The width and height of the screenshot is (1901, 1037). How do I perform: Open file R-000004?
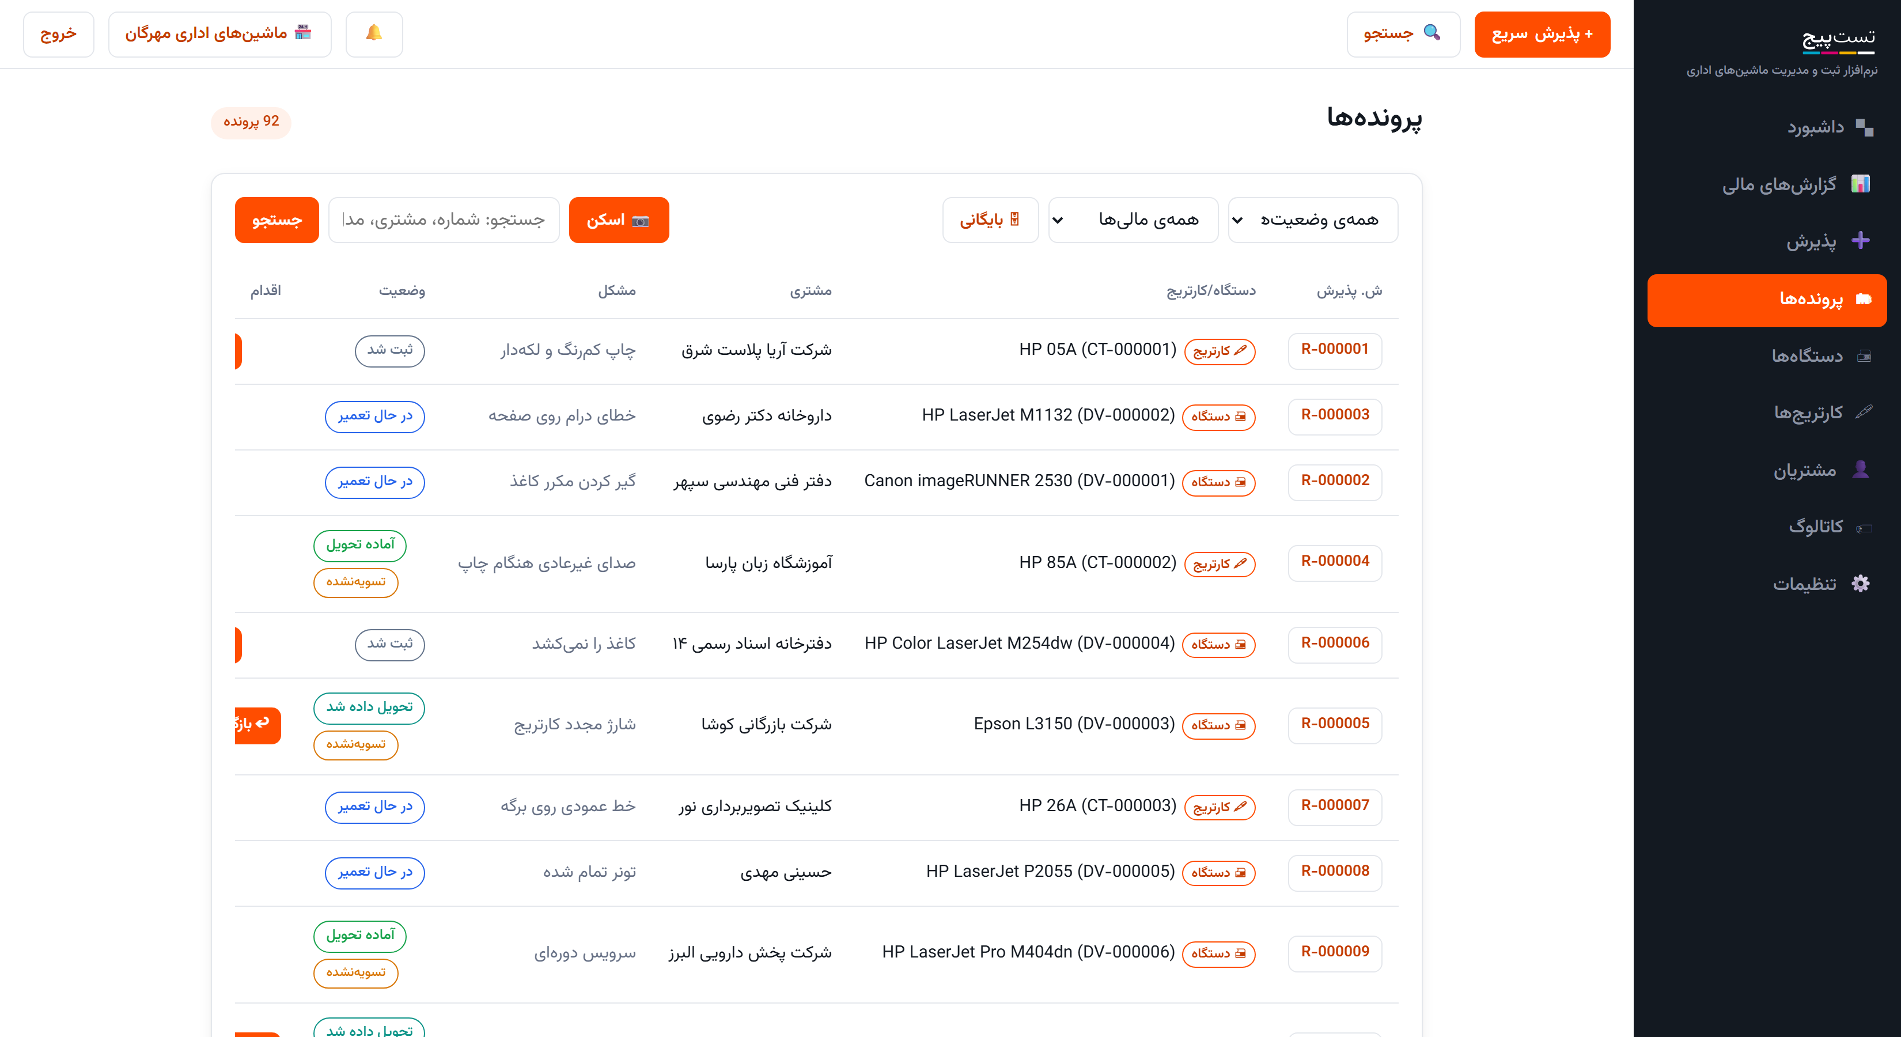point(1334,562)
